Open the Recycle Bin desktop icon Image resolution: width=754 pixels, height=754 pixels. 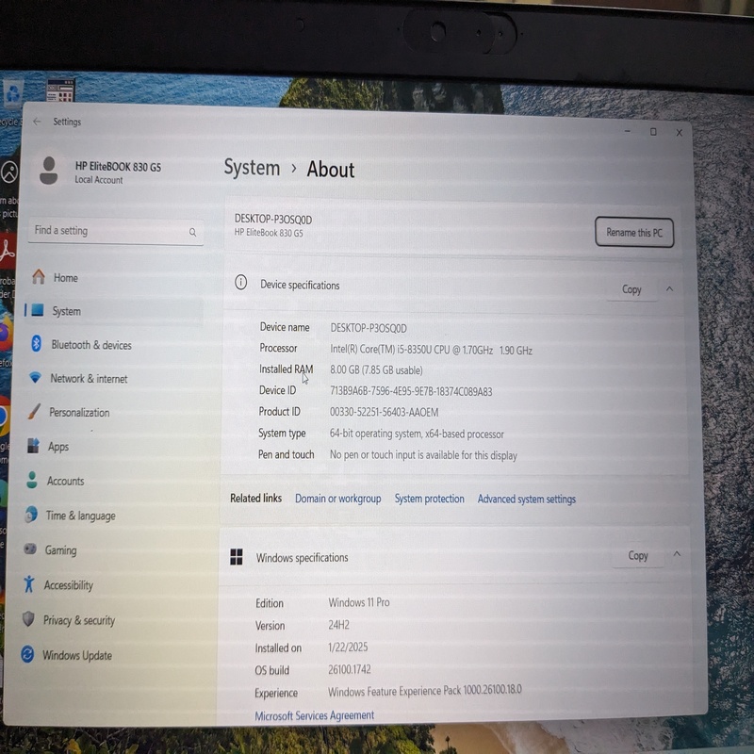click(12, 92)
